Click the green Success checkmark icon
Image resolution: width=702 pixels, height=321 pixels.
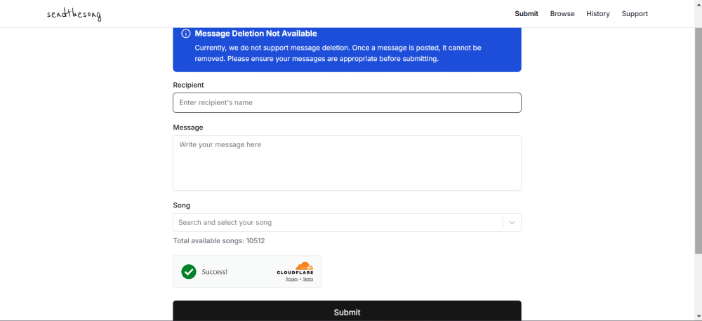tap(188, 272)
